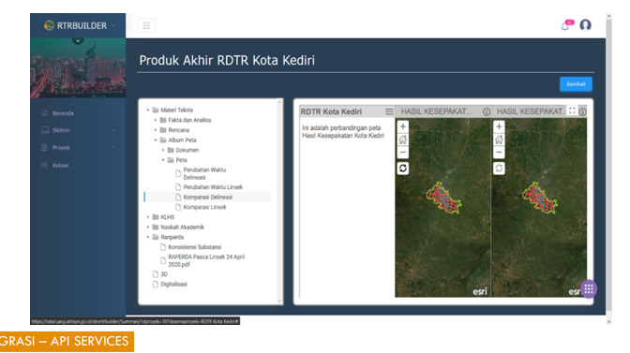Expand the Sistem sidebar menu

pyautogui.click(x=78, y=130)
